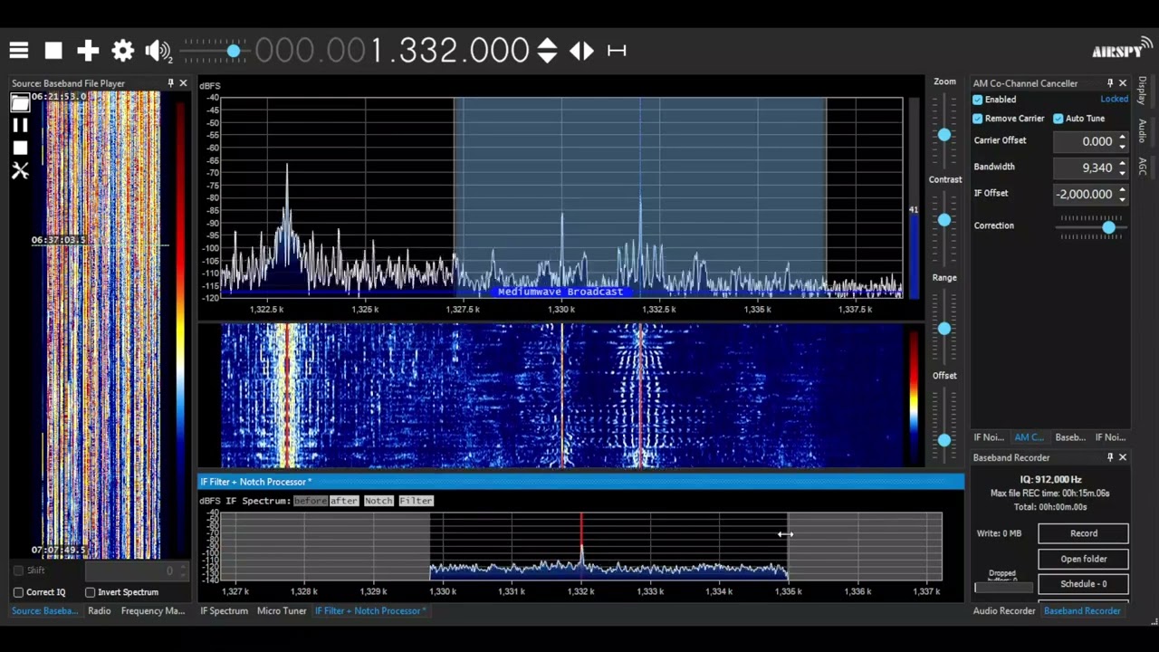Open the AGC side tab
The image size is (1159, 652).
[x=1142, y=166]
